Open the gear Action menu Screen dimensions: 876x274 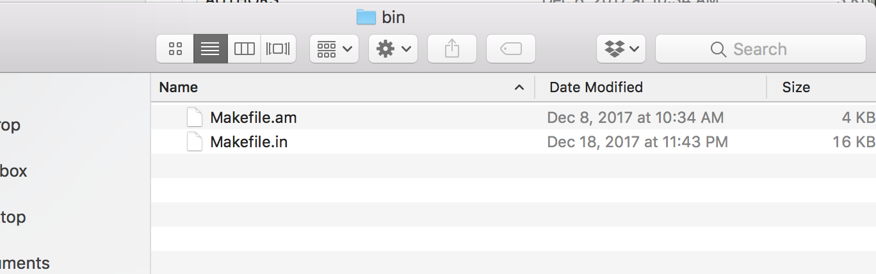point(393,49)
